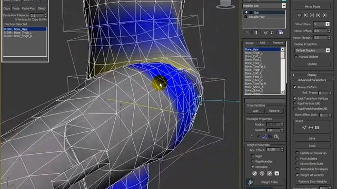Click Paste Blue to Green Verts icon

(x=324, y=15)
